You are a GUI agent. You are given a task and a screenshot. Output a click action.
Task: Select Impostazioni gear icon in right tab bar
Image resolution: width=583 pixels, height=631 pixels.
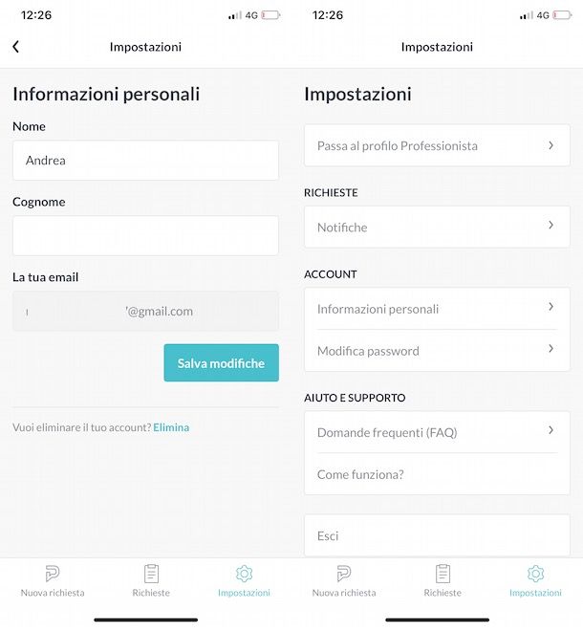[535, 573]
